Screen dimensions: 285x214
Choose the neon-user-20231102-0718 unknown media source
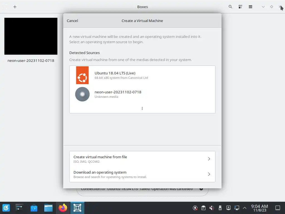pyautogui.click(x=142, y=94)
